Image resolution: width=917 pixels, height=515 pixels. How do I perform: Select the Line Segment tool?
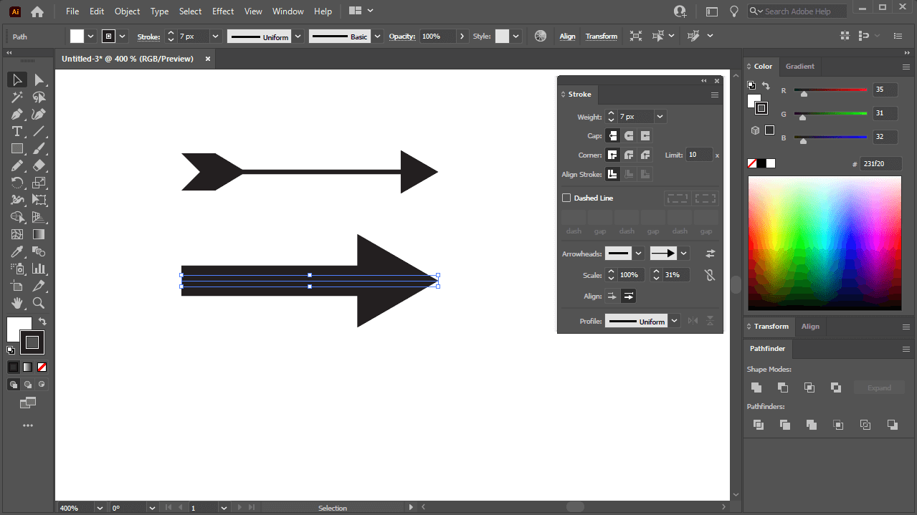[x=39, y=131]
